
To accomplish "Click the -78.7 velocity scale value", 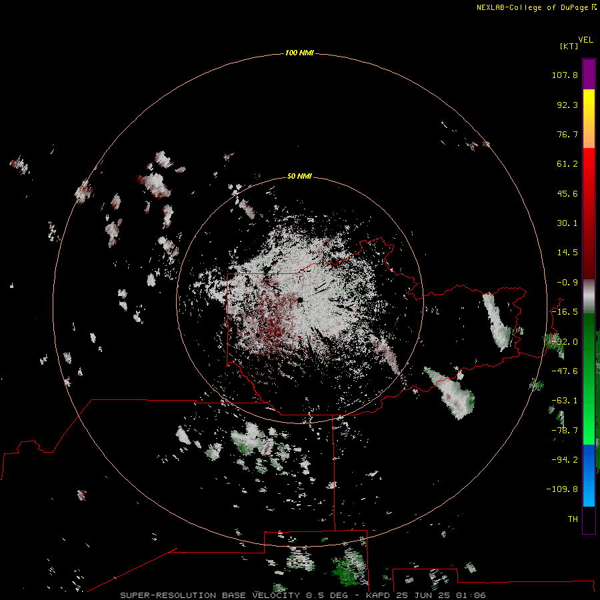I will coord(565,431).
